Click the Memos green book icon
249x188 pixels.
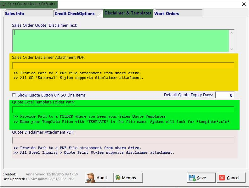click(x=118, y=178)
